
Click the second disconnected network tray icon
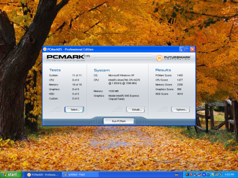coord(200,175)
